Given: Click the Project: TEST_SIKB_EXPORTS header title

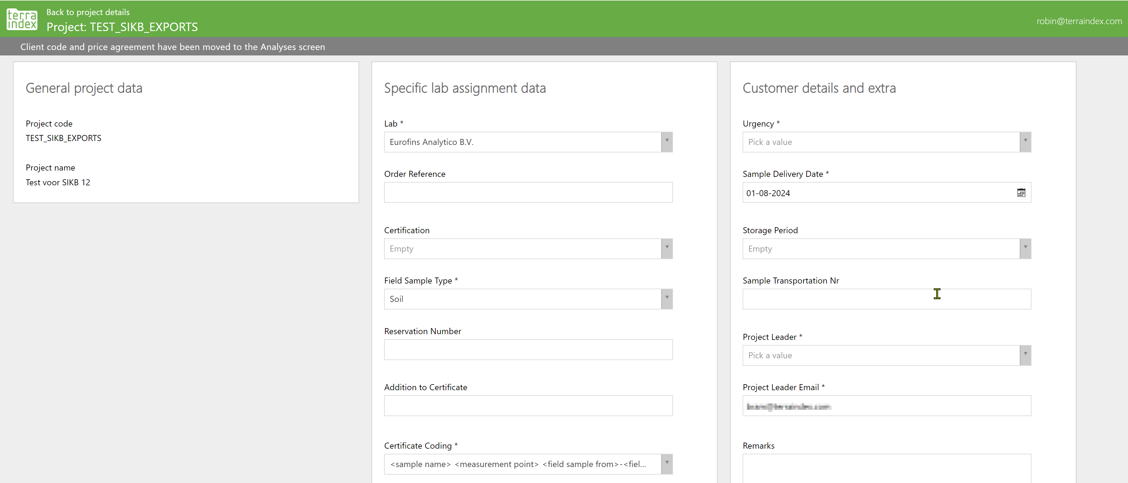Looking at the screenshot, I should click(x=122, y=27).
